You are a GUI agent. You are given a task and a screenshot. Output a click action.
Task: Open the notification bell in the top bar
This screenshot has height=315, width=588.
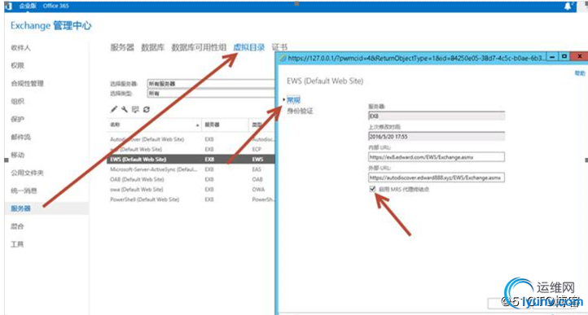[x=568, y=6]
